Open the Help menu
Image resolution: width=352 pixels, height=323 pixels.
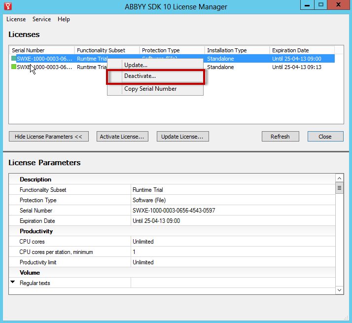(64, 19)
